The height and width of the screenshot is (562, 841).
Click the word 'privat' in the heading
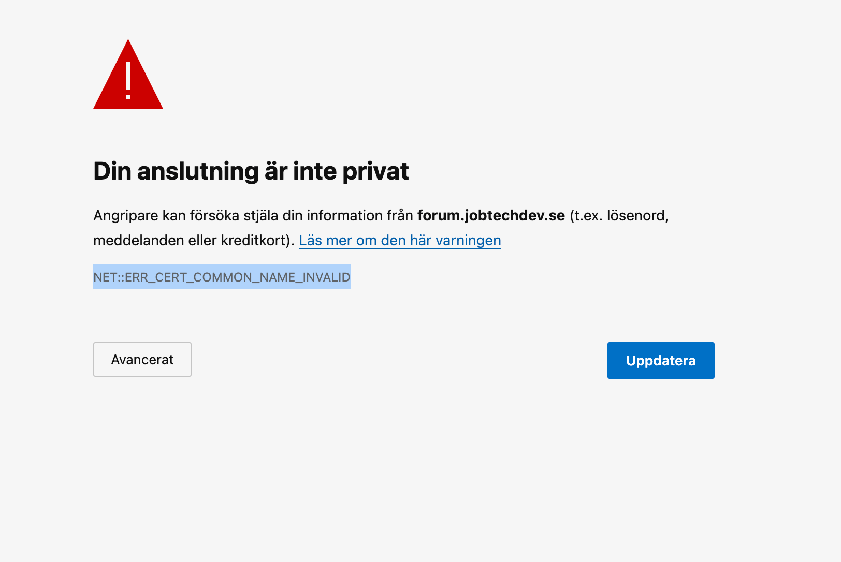[x=375, y=171]
